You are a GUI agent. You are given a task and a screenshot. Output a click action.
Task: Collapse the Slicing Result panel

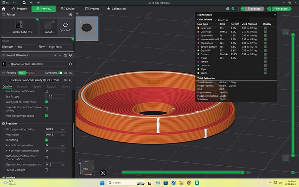coord(275,15)
